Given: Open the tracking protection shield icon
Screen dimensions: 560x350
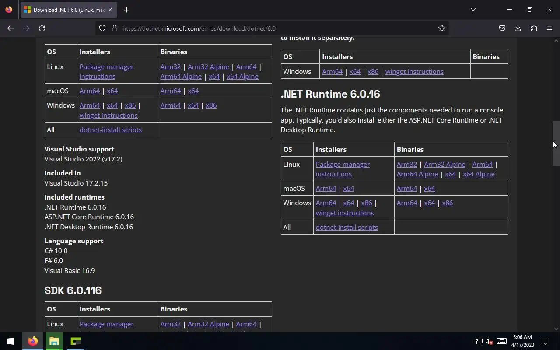Looking at the screenshot, I should (102, 28).
